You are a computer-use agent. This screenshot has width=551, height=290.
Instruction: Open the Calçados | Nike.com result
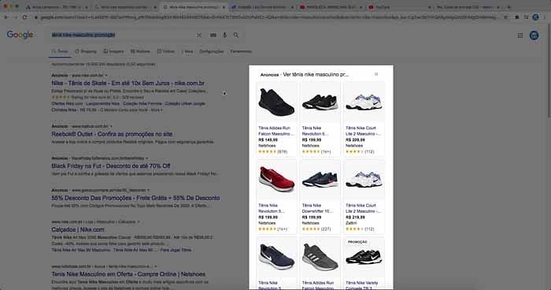click(x=78, y=229)
